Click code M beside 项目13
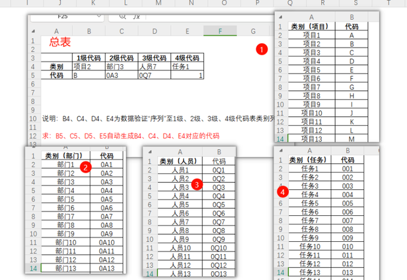407x280 pixels. click(352, 139)
